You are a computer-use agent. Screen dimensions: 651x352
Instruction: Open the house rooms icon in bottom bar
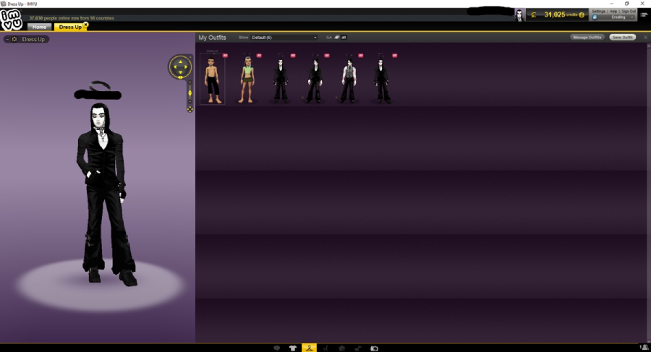point(341,348)
